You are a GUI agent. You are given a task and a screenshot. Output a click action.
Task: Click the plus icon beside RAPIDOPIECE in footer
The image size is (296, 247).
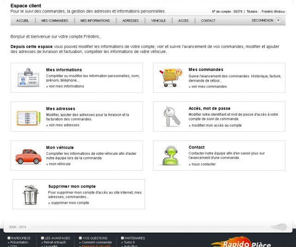(x=9, y=238)
